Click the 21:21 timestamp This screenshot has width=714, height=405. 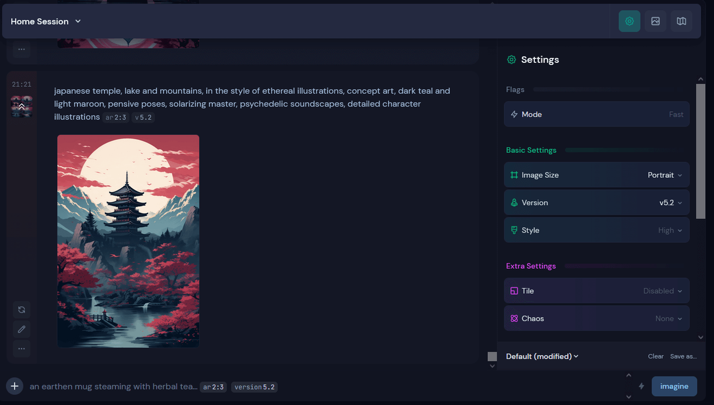[x=21, y=84]
